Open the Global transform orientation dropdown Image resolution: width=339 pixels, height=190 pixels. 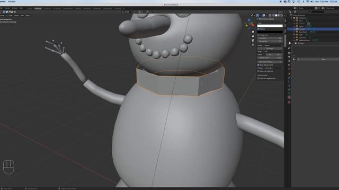127,12
